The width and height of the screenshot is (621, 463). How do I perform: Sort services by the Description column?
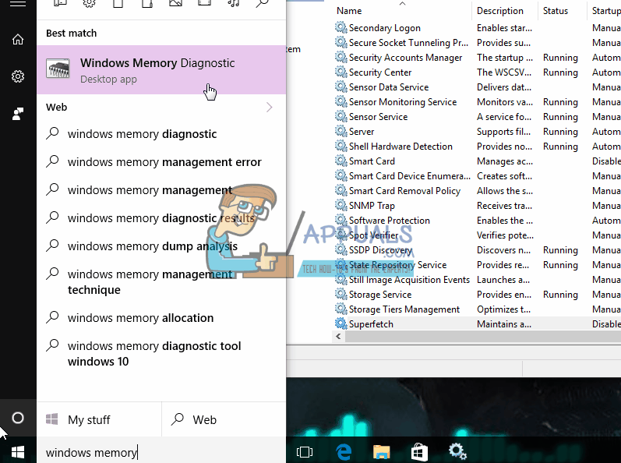pyautogui.click(x=505, y=11)
